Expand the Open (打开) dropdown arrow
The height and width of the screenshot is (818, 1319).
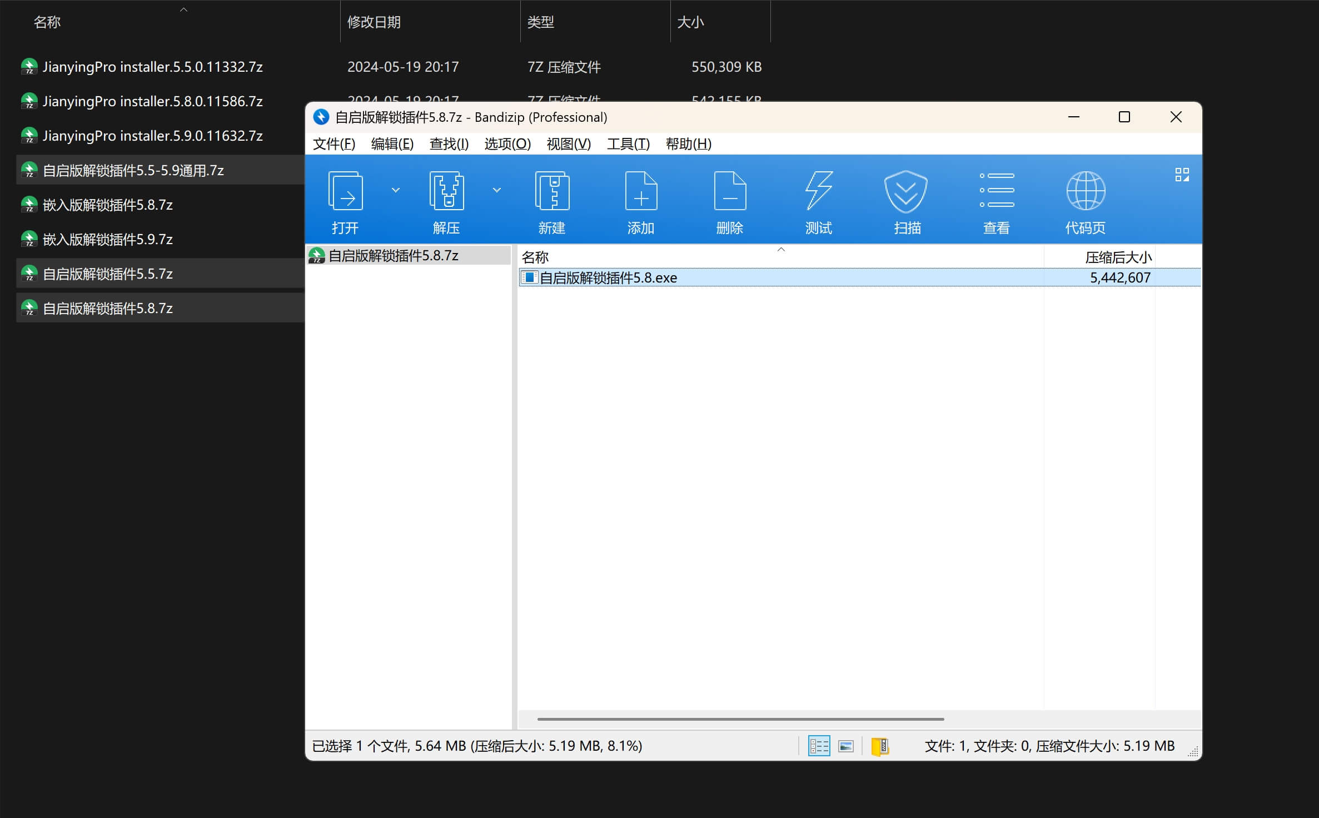point(396,190)
